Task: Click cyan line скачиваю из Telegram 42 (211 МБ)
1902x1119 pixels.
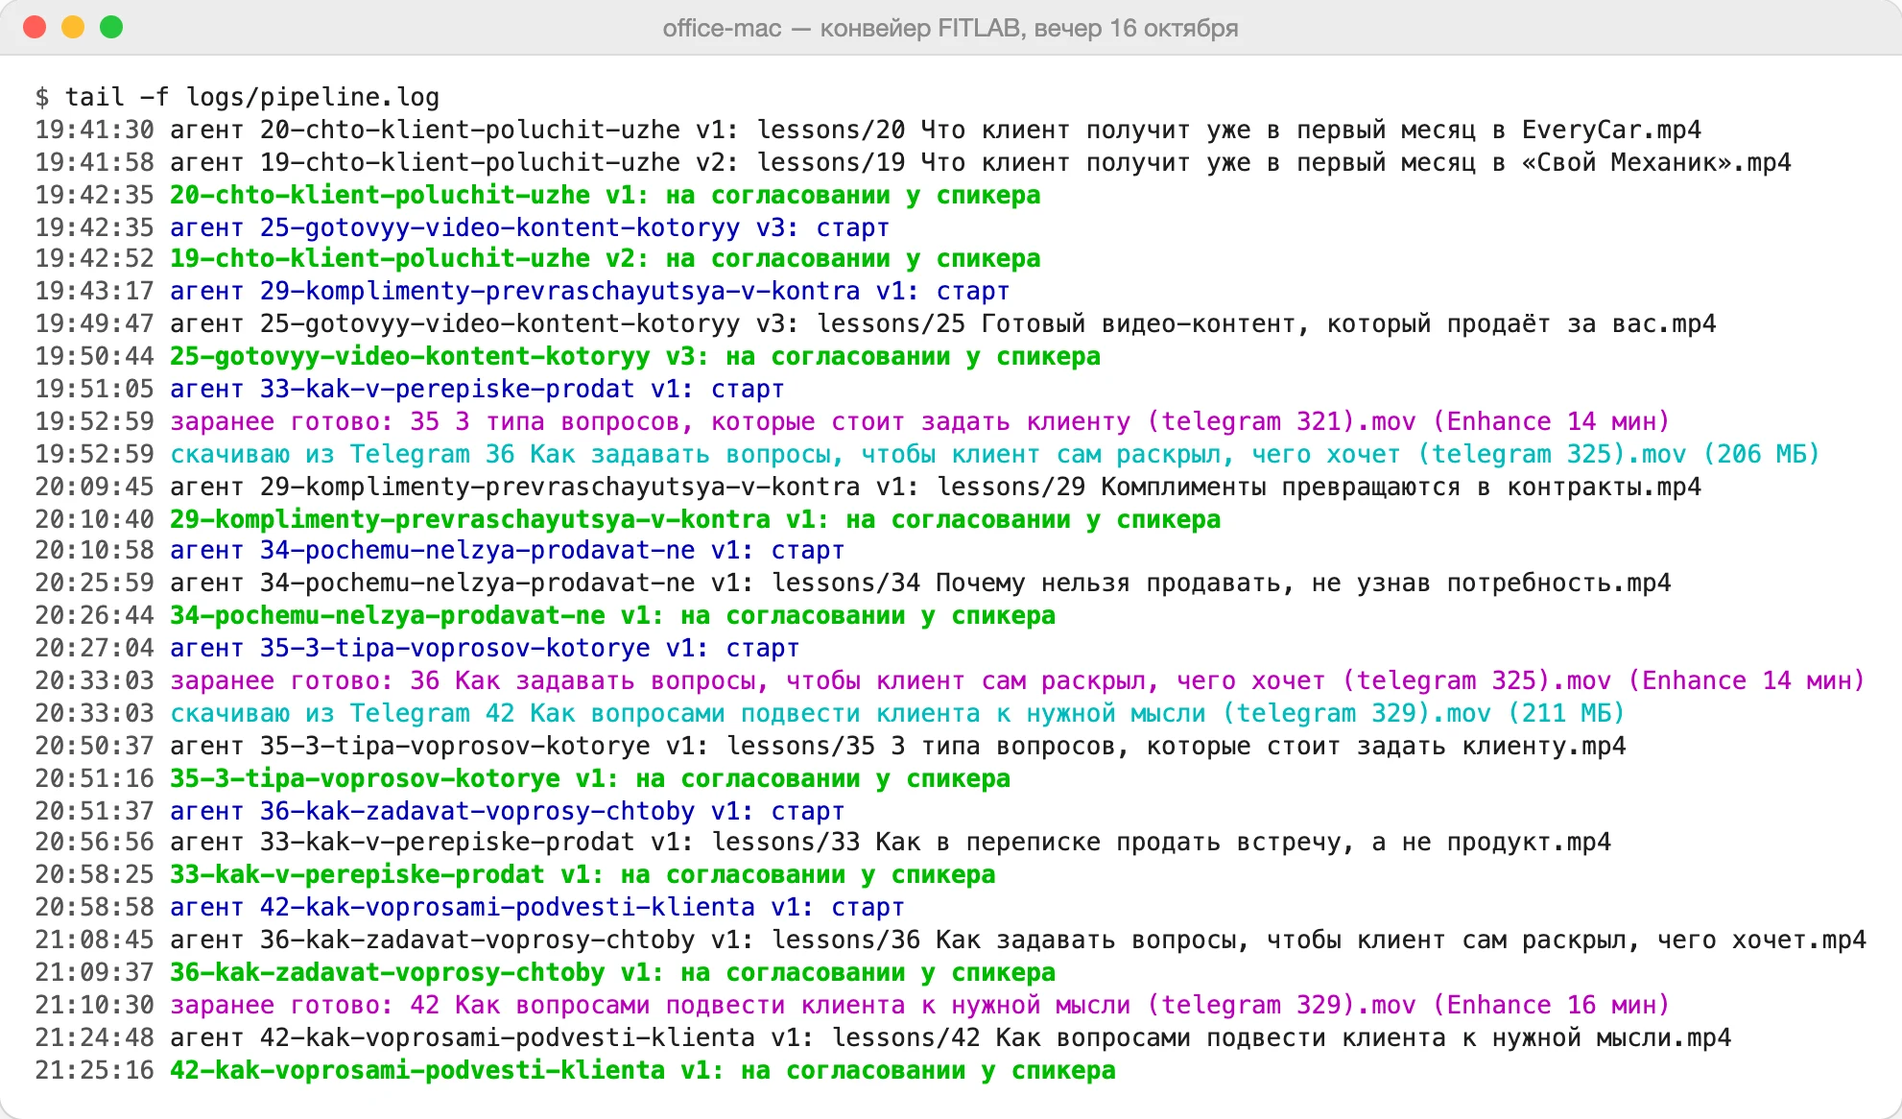Action: coord(831,713)
